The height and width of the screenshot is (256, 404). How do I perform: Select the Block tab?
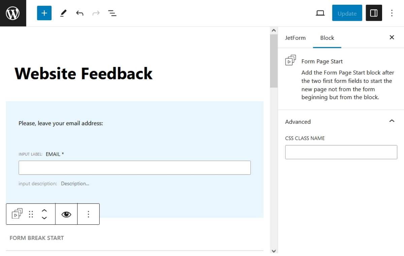click(327, 38)
